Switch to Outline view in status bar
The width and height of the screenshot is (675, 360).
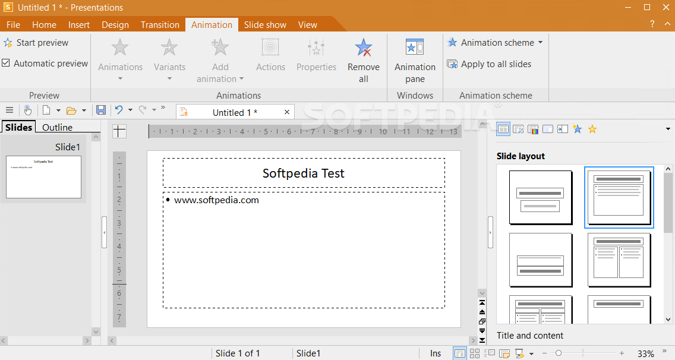pos(490,353)
